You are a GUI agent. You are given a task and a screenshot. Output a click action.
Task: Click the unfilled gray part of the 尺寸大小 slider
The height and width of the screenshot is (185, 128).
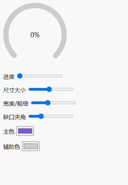click(x=63, y=89)
